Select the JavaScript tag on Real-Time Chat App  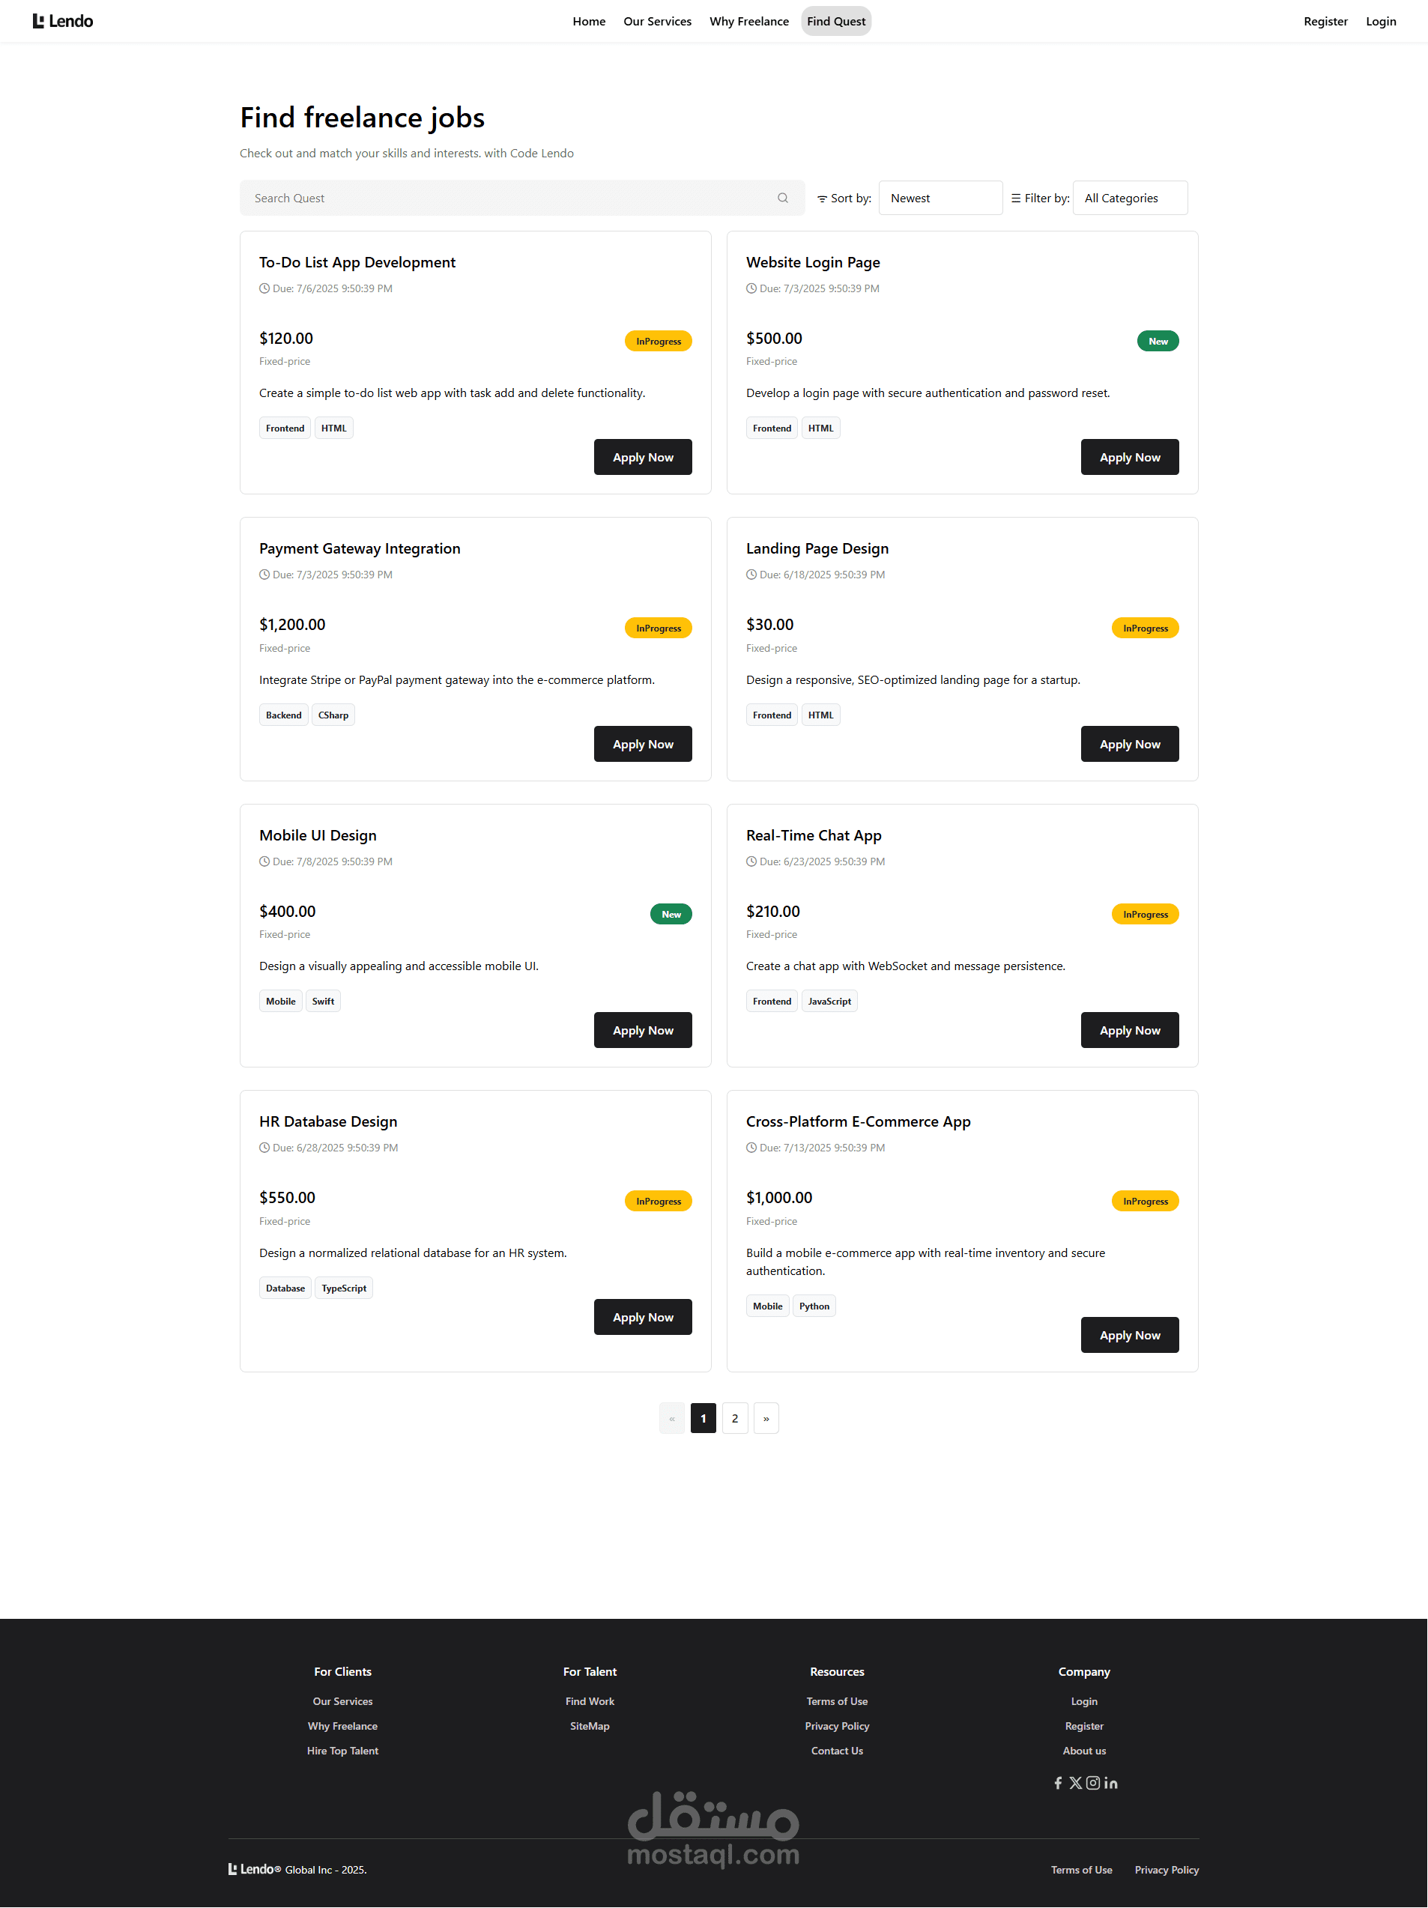(x=829, y=1001)
